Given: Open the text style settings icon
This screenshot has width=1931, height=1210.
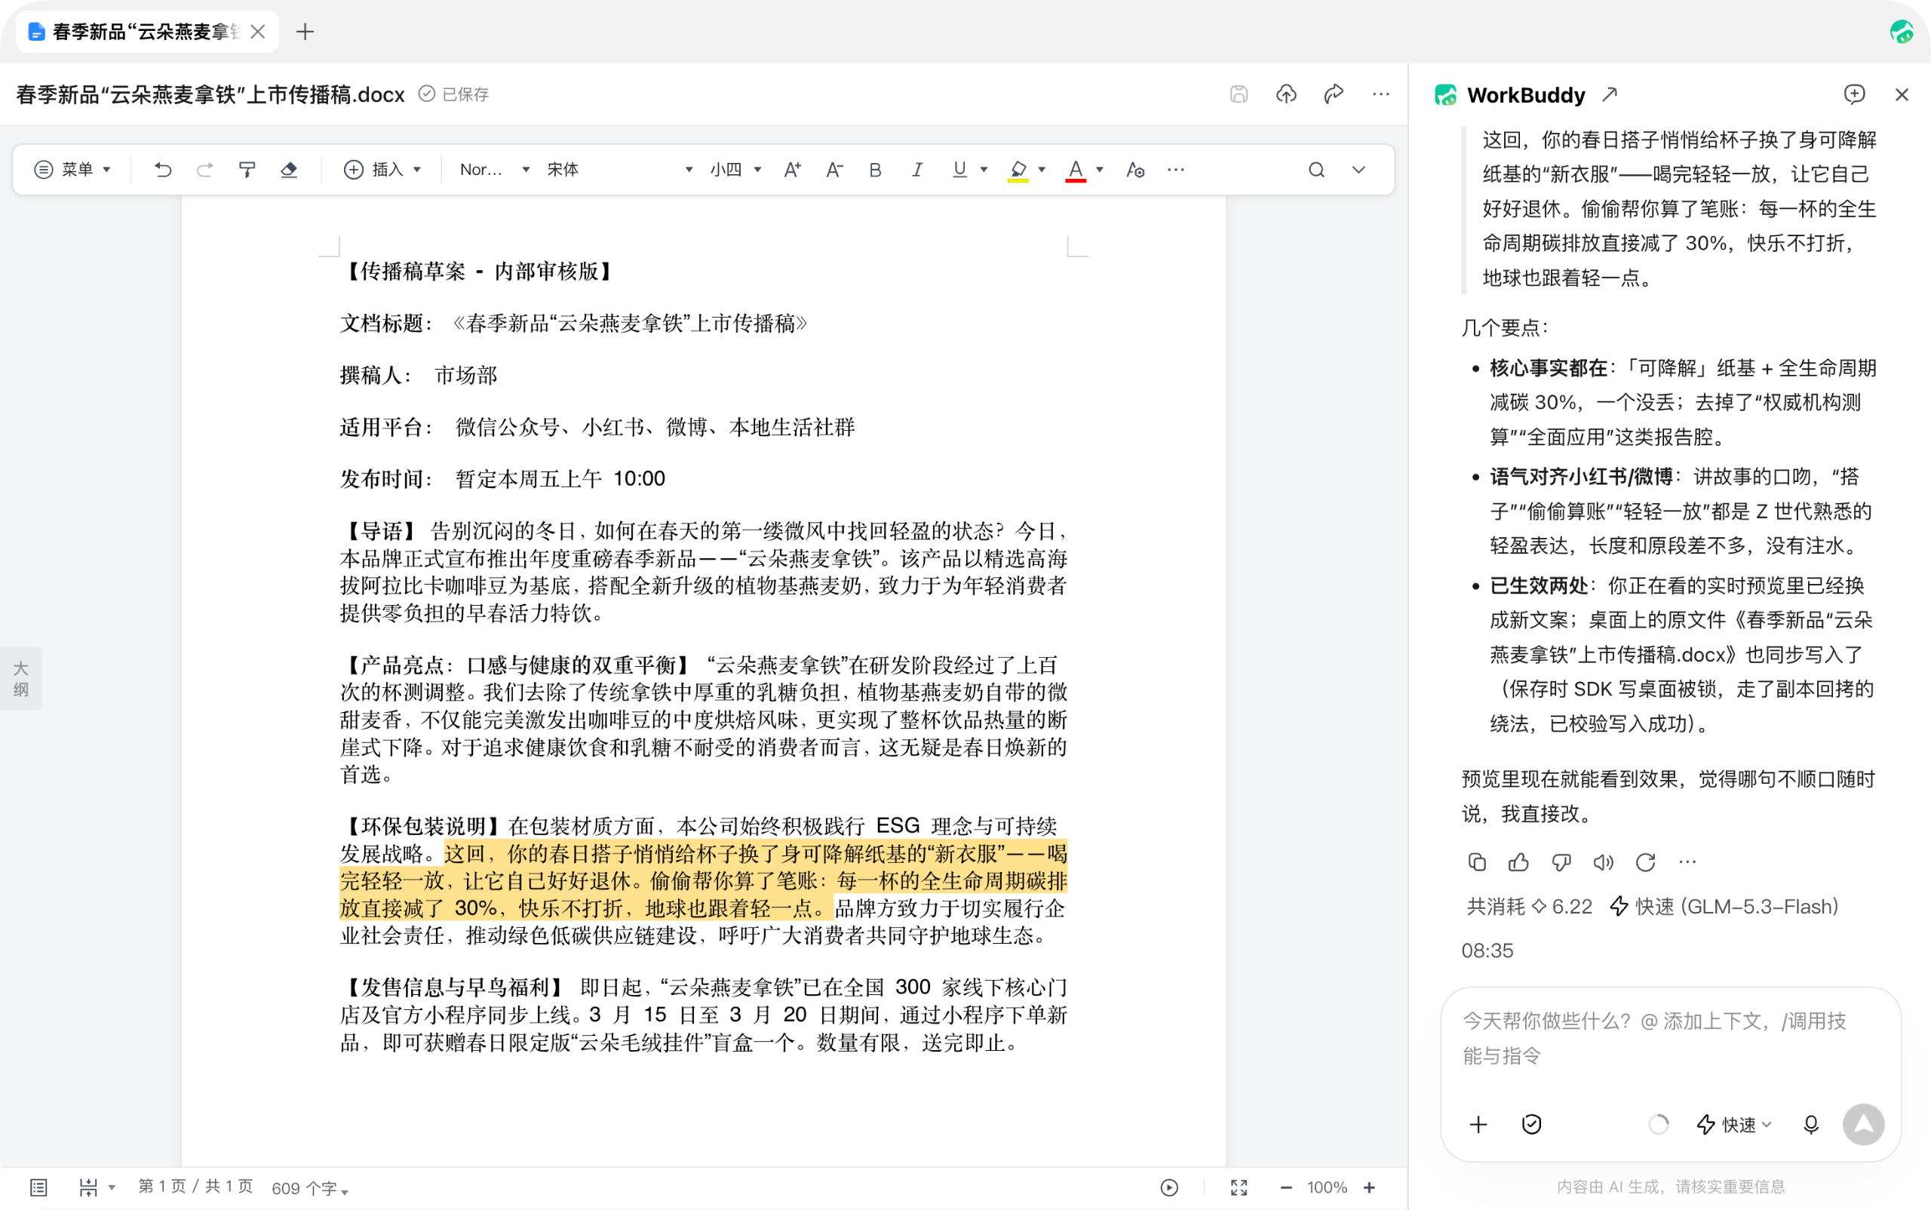Looking at the screenshot, I should point(1134,170).
